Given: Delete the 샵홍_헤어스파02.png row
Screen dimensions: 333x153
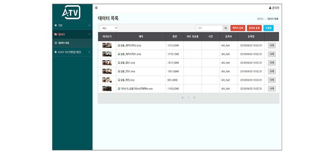Looking at the screenshot, I should click(272, 45).
